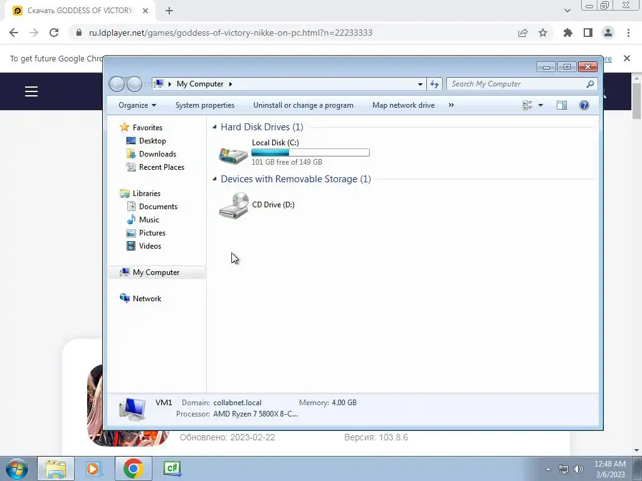Click My Computer breadcrumb in address bar
Screen dimensions: 642x481
(200, 84)
